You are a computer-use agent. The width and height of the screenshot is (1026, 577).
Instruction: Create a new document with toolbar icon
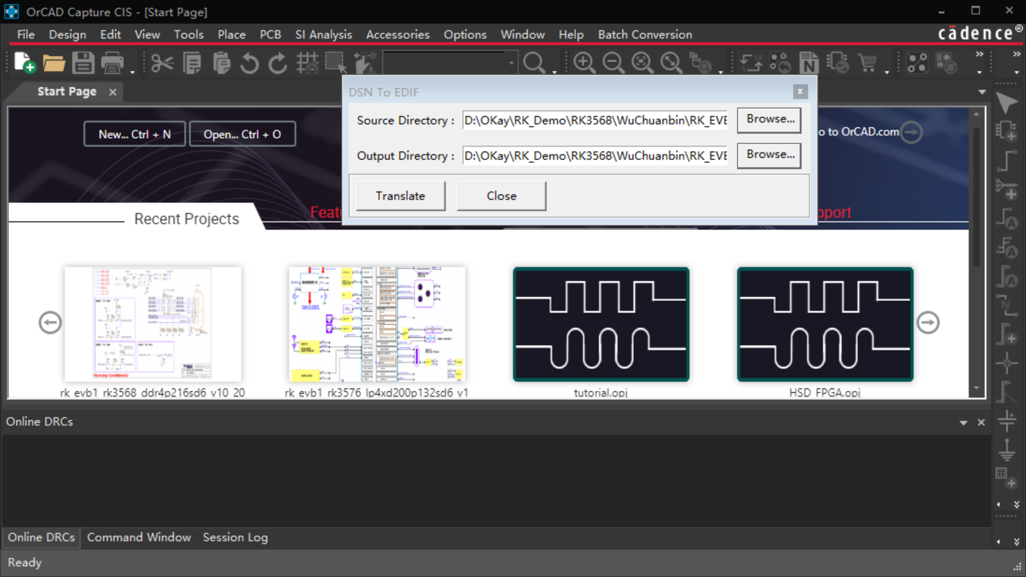coord(25,63)
